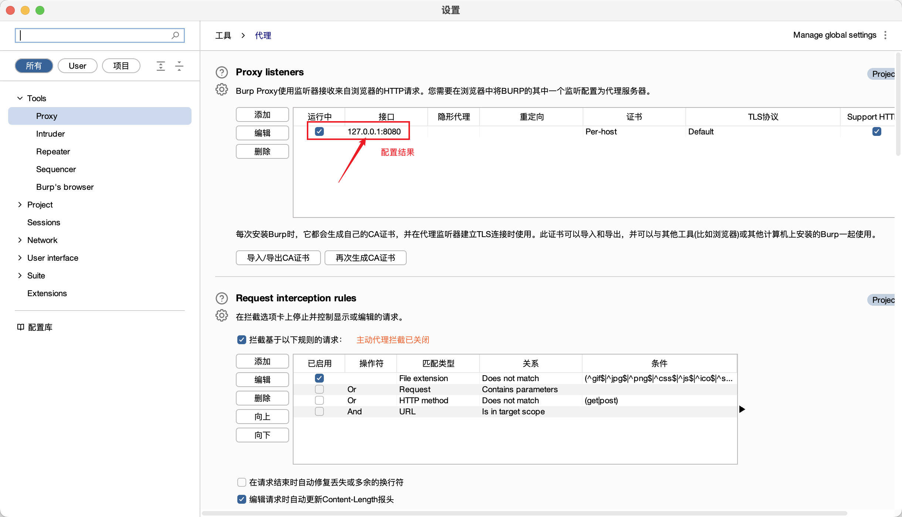902x517 pixels.
Task: Click the search magnifier icon
Action: pyautogui.click(x=175, y=35)
